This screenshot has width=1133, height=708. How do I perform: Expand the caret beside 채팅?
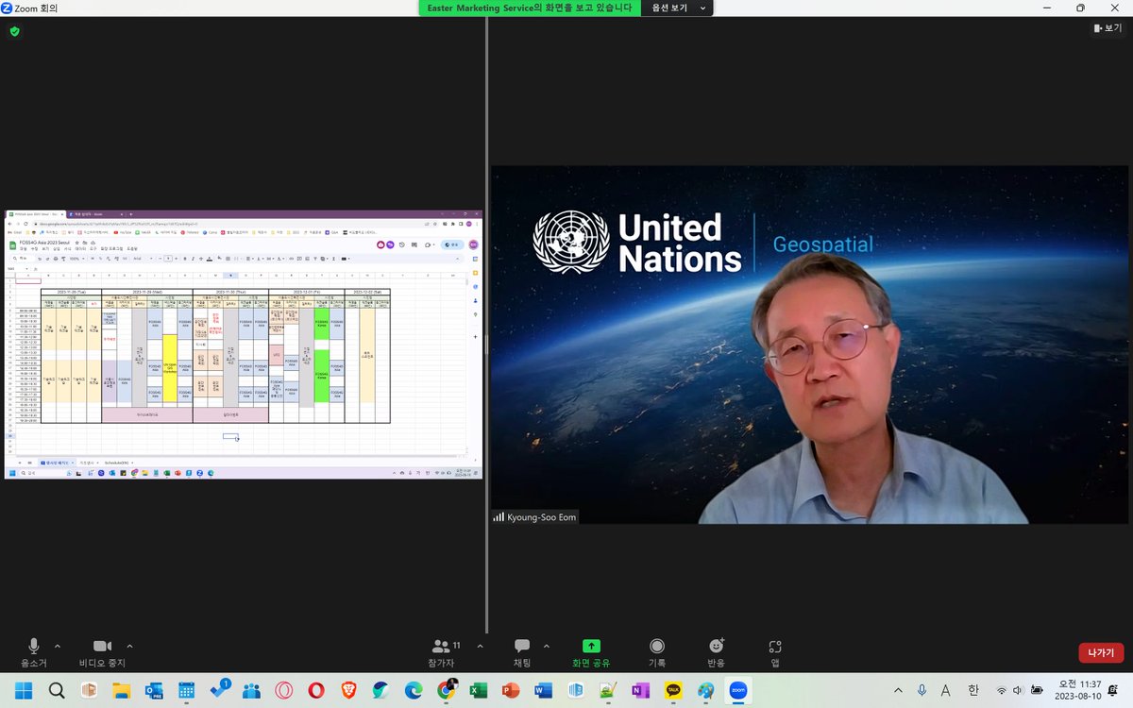547,647
